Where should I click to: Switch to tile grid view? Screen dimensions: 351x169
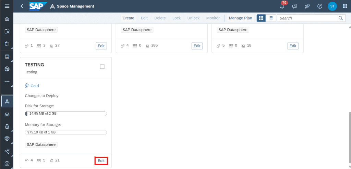(261, 18)
